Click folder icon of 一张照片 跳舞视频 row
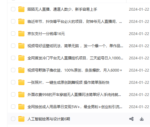Viewport: 150px width, 127px height. tap(21, 82)
